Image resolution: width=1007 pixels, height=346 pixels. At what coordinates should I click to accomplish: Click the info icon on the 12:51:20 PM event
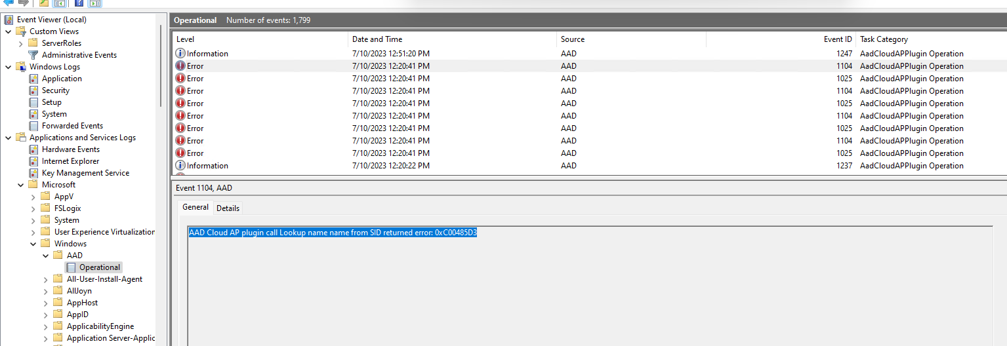click(x=180, y=54)
